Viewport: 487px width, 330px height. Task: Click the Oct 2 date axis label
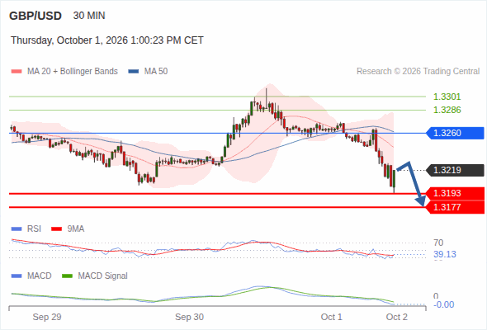(397, 317)
